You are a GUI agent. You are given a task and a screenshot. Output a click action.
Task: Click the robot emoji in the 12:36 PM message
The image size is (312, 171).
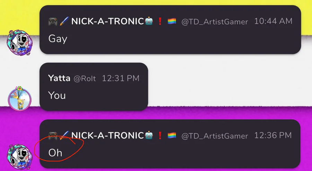click(x=149, y=136)
